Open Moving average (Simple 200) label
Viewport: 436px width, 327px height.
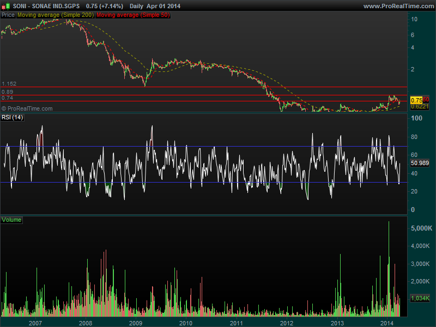(x=56, y=15)
